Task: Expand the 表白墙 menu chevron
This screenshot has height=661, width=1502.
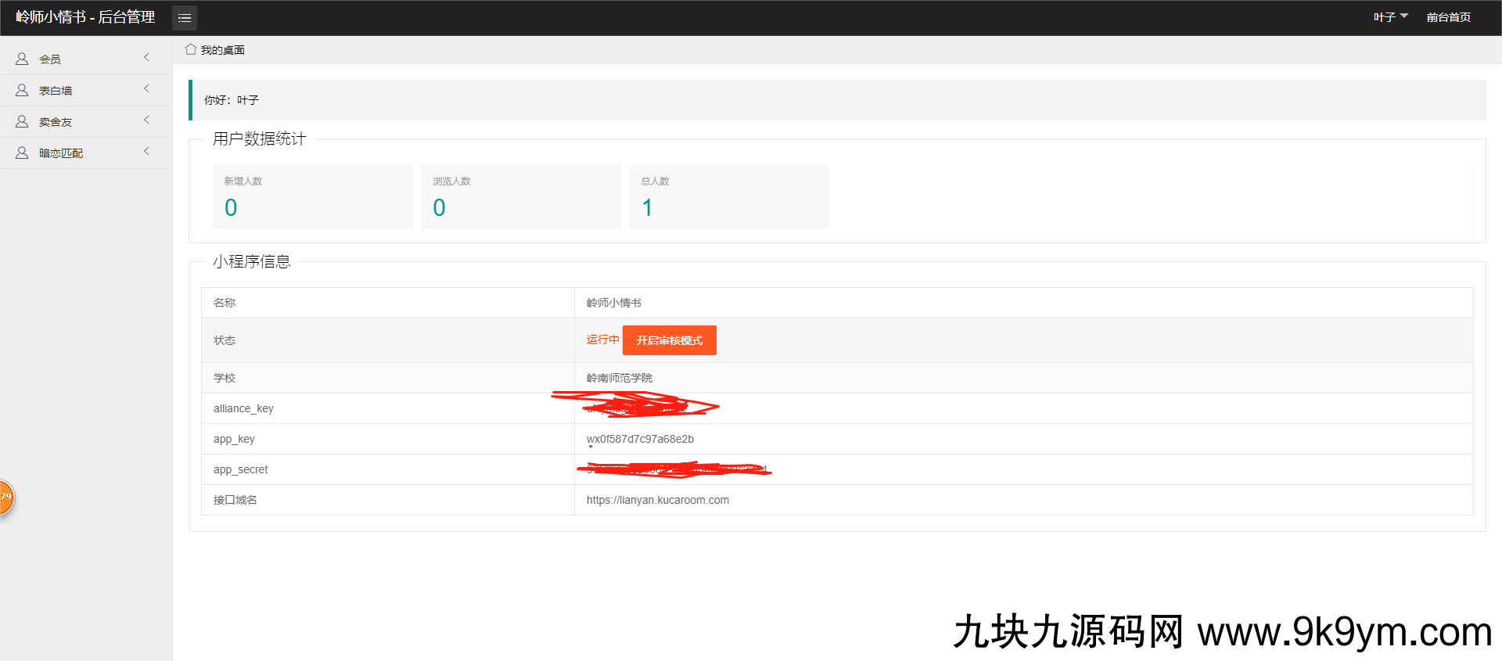Action: [x=146, y=89]
